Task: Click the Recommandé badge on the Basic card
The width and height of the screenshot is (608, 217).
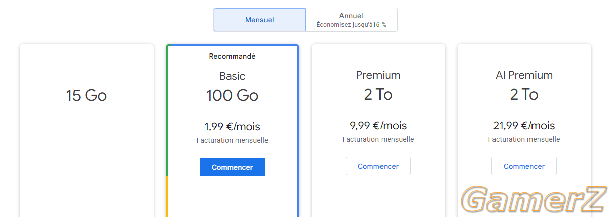Action: [x=233, y=56]
